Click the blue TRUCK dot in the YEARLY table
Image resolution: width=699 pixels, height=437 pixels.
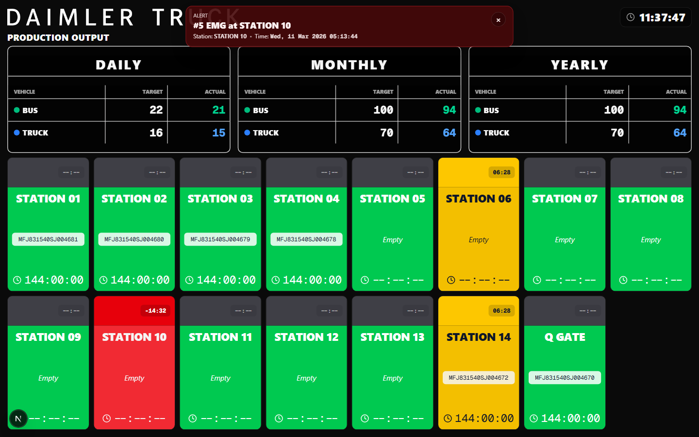(478, 133)
